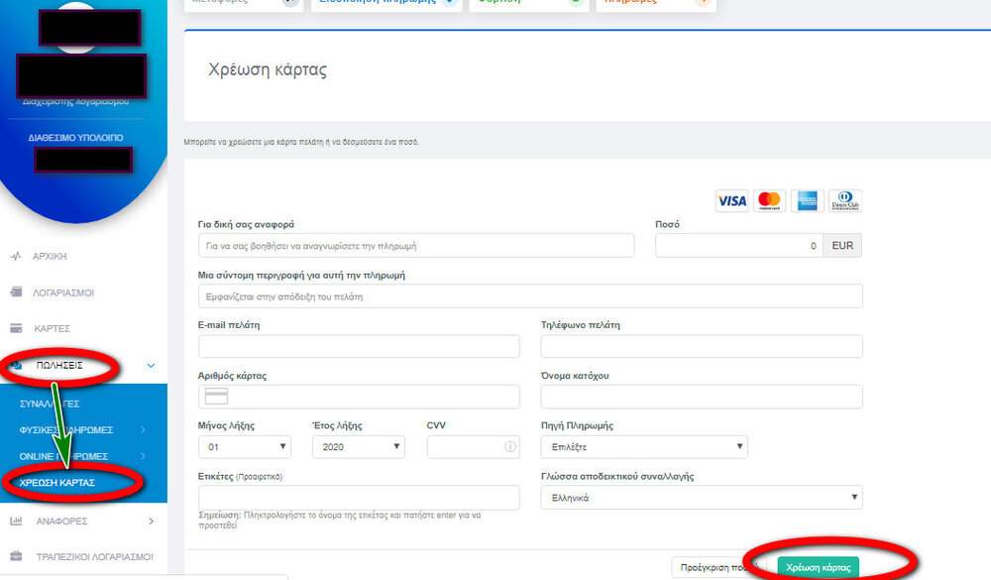Click the CVV info help icon
Image resolution: width=991 pixels, height=580 pixels.
(x=510, y=447)
